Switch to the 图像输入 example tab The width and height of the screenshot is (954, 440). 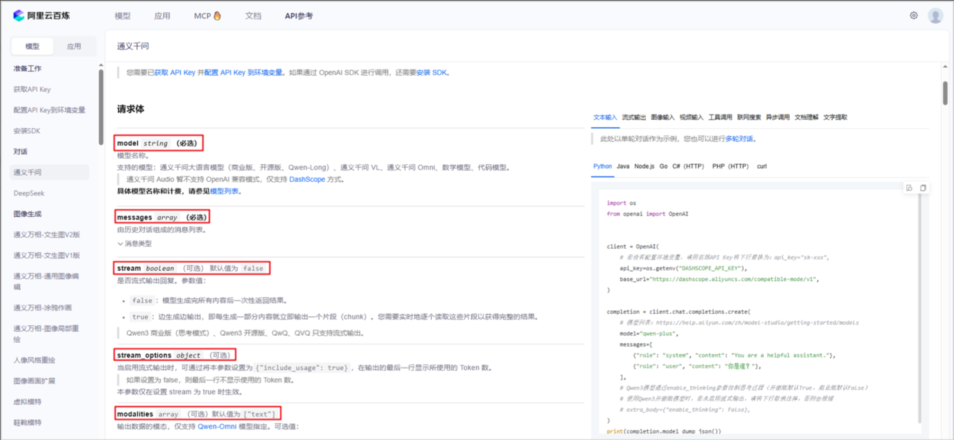tap(663, 117)
